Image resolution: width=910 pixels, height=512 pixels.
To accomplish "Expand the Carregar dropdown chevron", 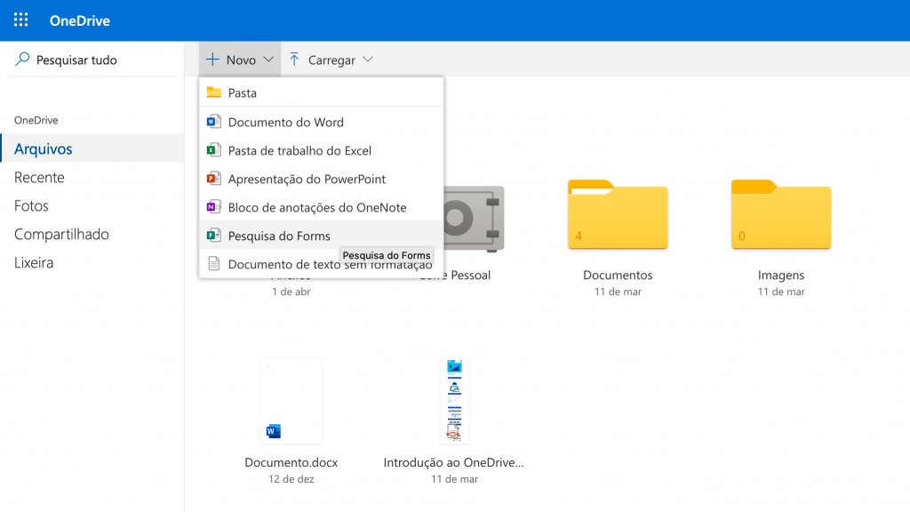I will pyautogui.click(x=367, y=60).
